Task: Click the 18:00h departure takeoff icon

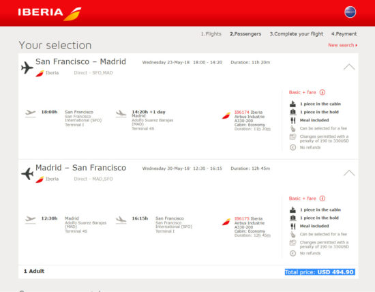Action: pyautogui.click(x=31, y=113)
